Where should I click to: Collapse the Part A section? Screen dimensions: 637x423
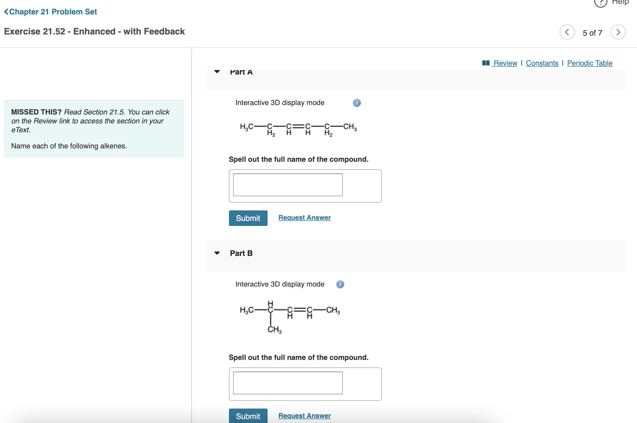point(217,72)
